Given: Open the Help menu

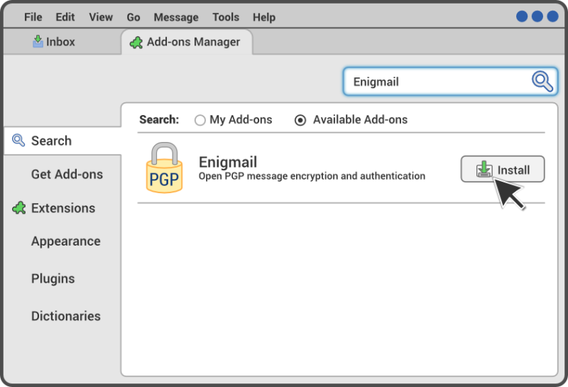Looking at the screenshot, I should point(264,17).
